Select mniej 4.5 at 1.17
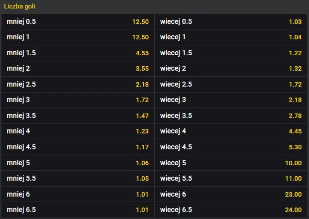309x219 pixels. tap(78, 148)
